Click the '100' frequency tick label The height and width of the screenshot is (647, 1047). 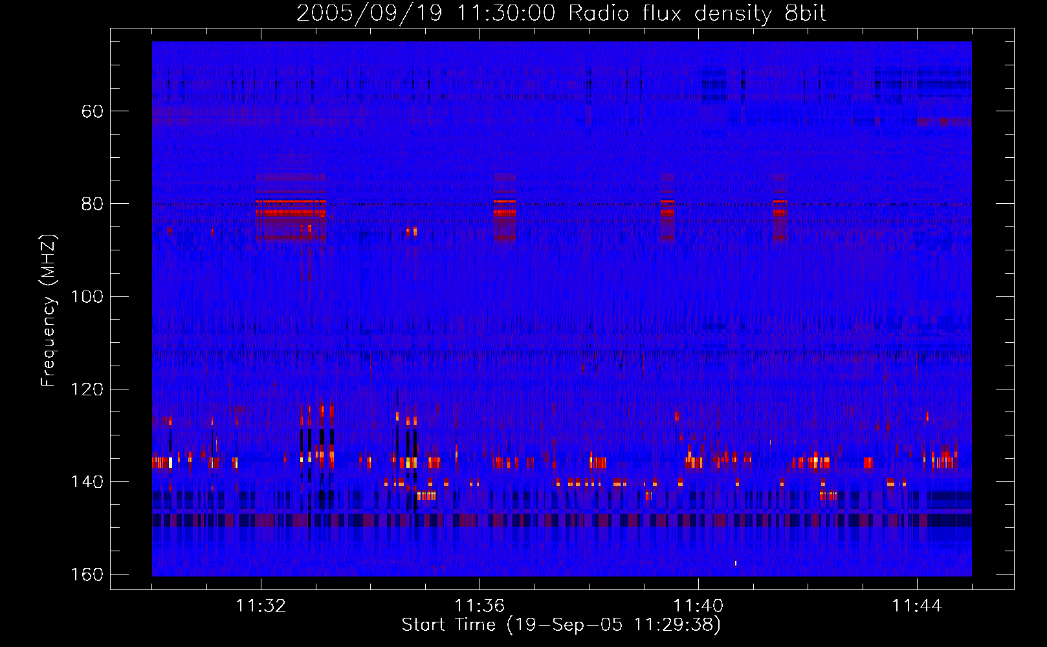87,297
